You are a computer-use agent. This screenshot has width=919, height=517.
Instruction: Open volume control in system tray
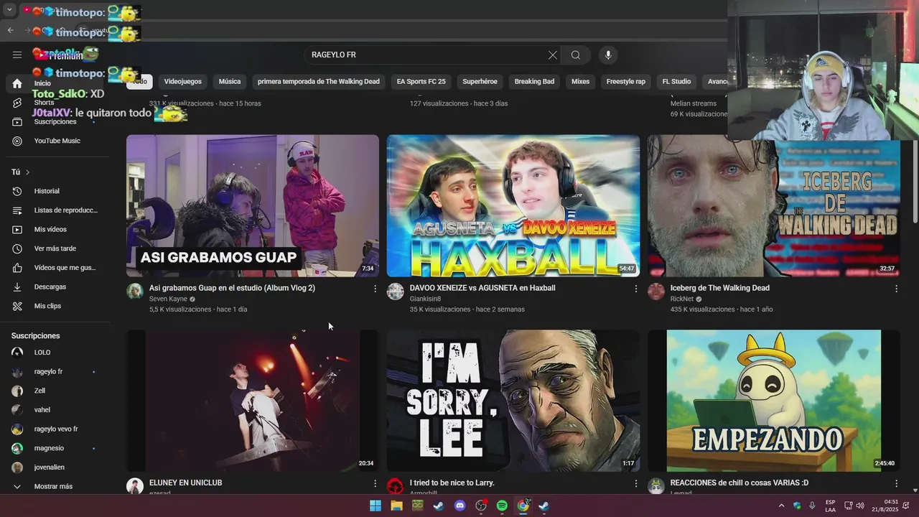point(860,506)
